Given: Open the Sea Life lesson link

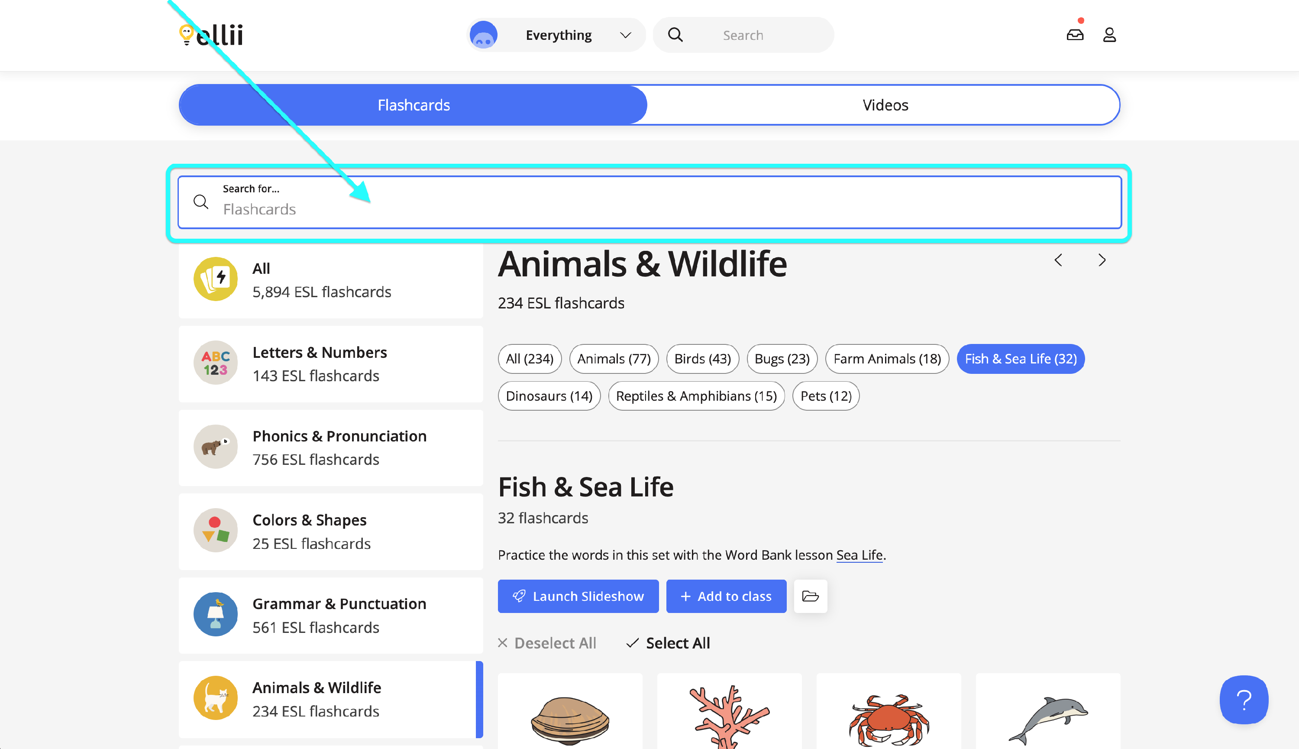Looking at the screenshot, I should coord(859,554).
